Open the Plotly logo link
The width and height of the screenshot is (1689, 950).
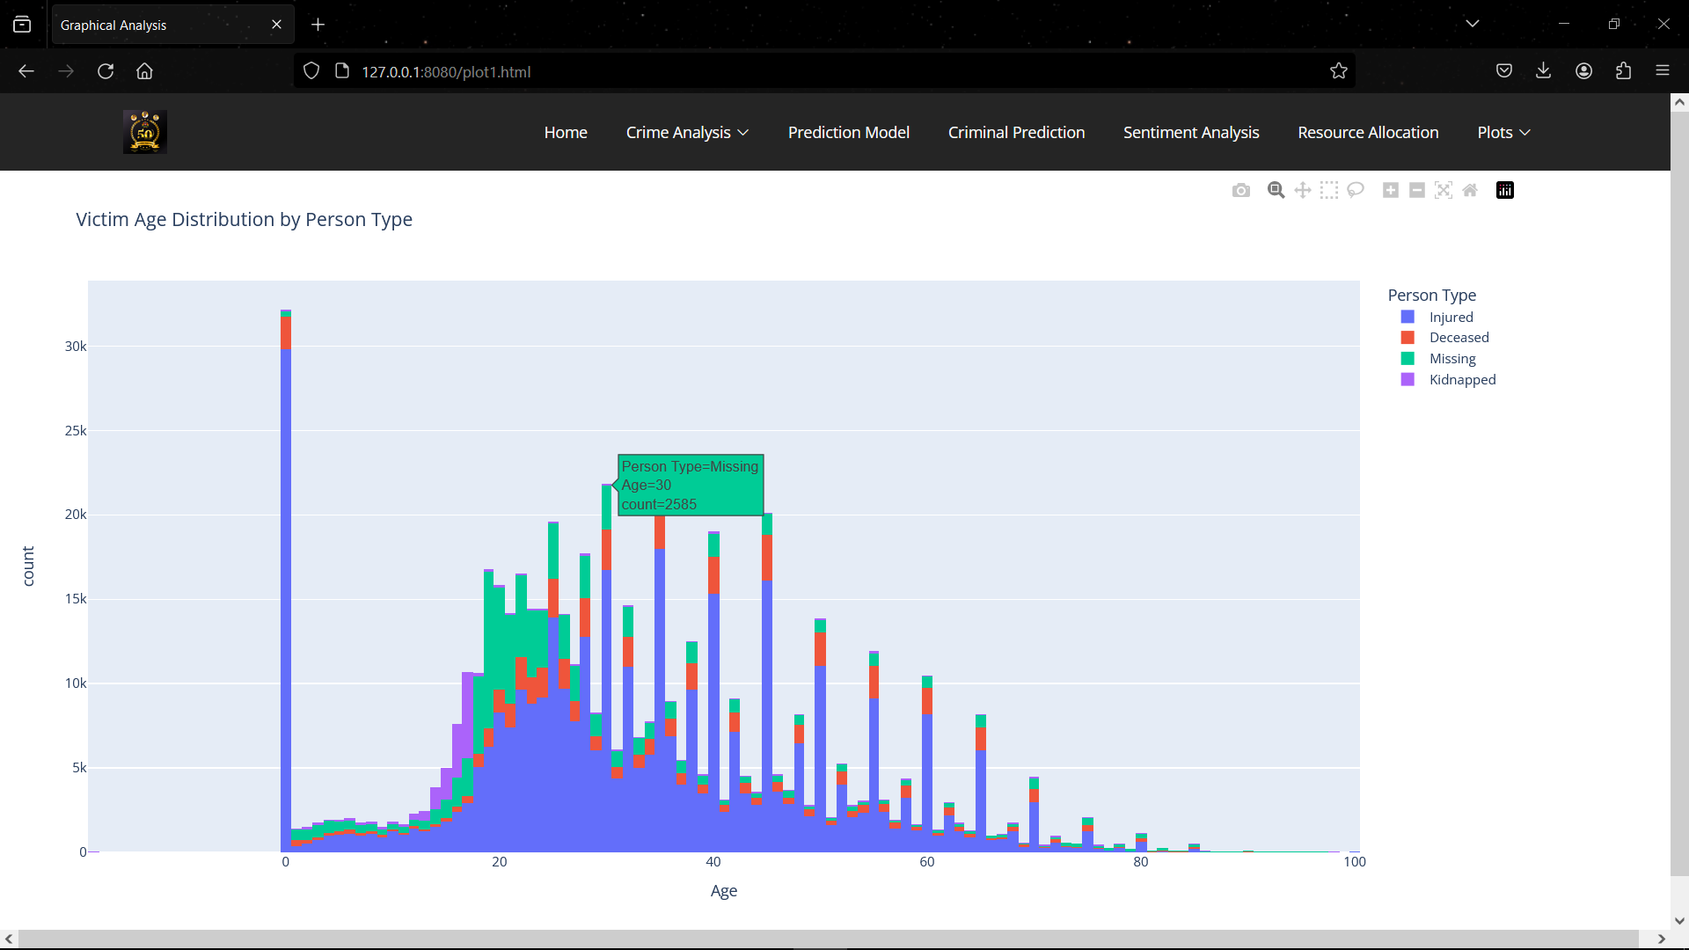pyautogui.click(x=1505, y=190)
